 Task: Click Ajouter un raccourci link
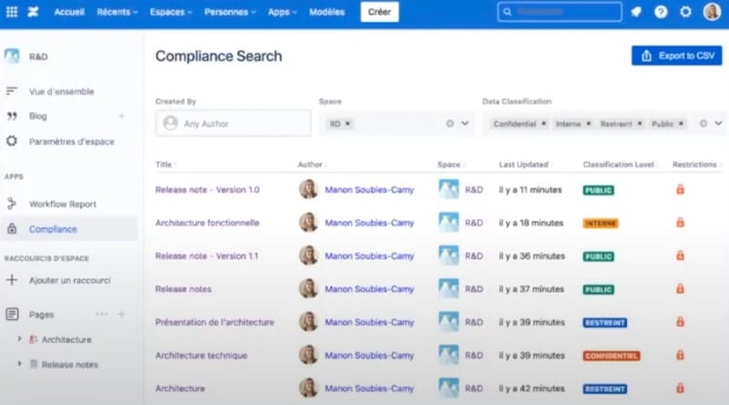pyautogui.click(x=70, y=280)
